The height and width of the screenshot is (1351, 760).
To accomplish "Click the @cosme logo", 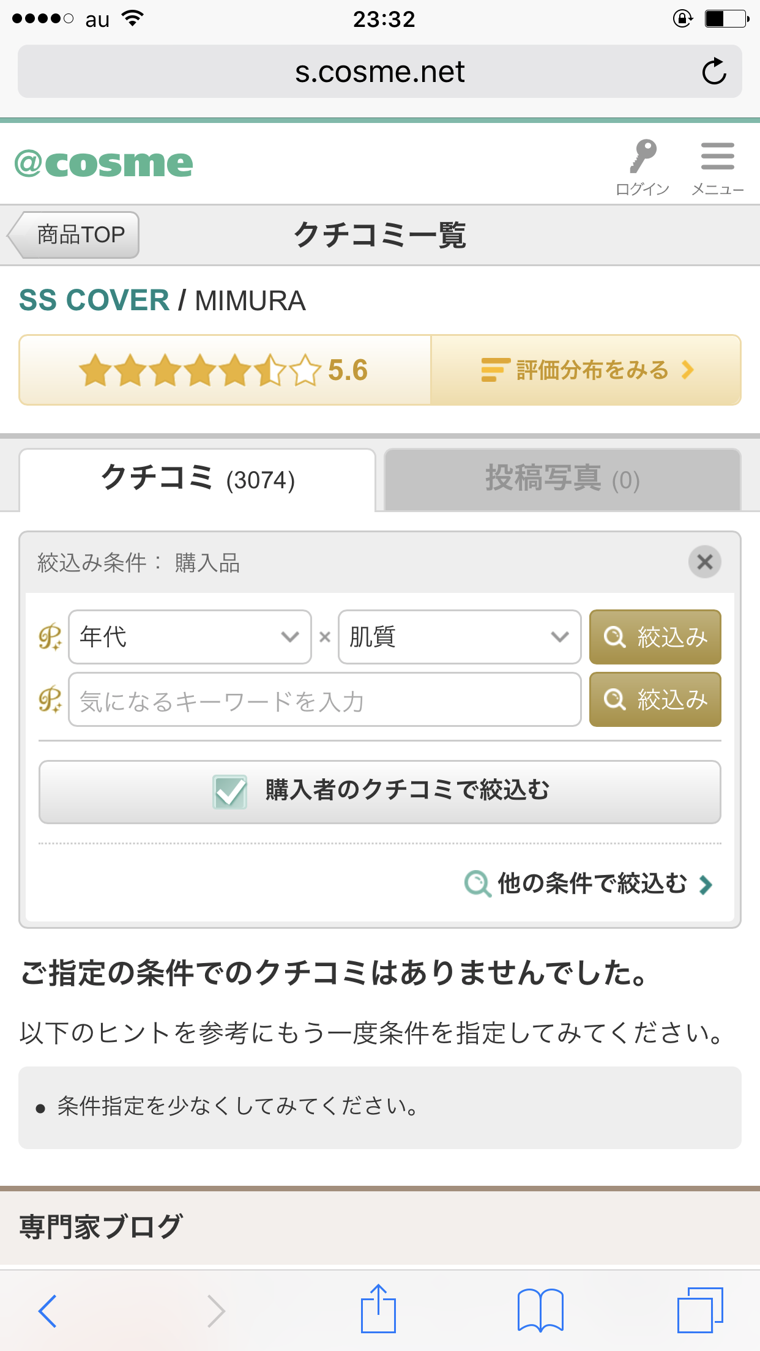I will point(104,164).
